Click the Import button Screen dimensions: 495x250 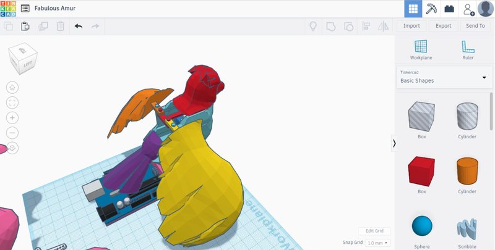411,26
